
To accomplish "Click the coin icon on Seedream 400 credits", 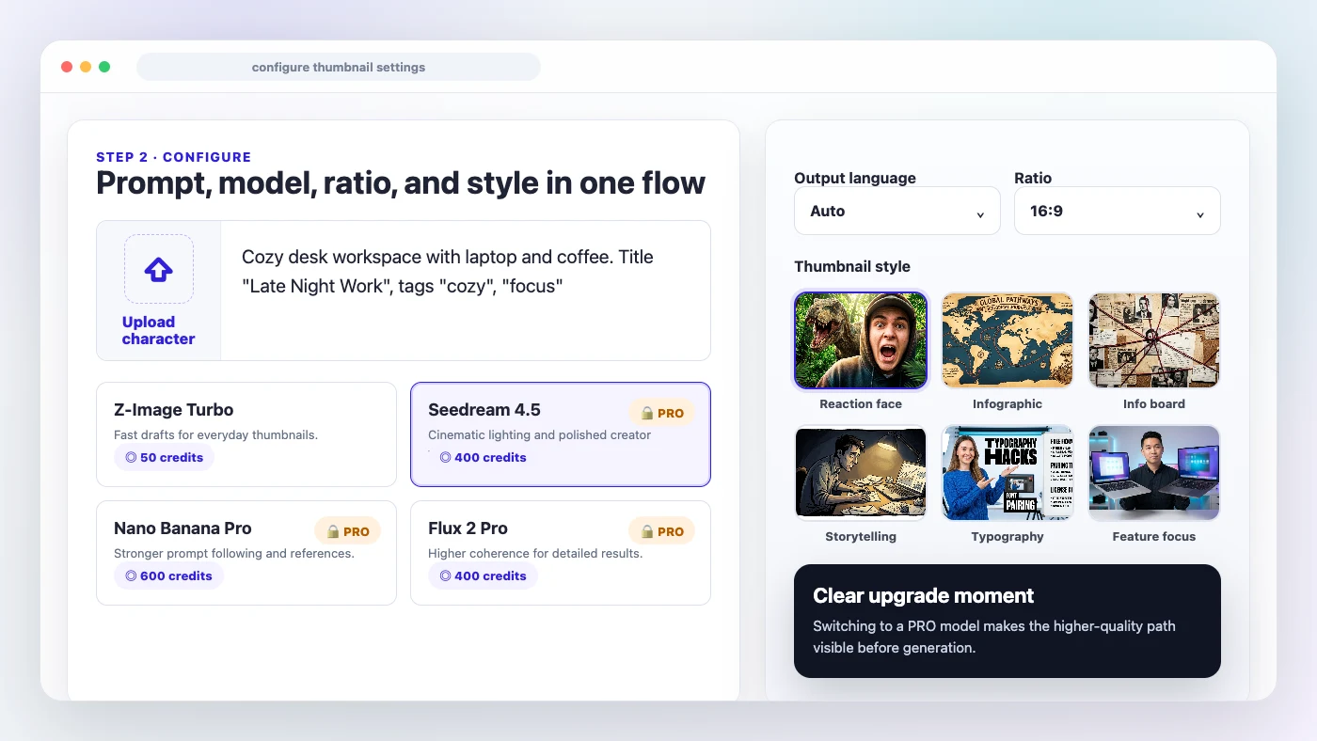I will (x=445, y=457).
